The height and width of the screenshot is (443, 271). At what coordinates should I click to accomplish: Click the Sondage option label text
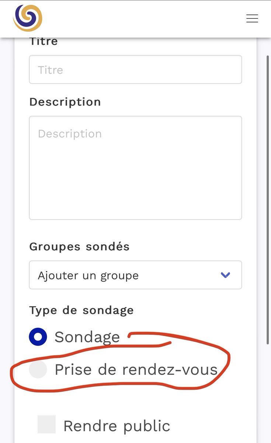(87, 337)
